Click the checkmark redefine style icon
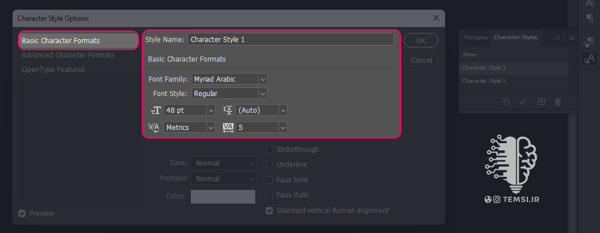This screenshot has height=233, width=600. coord(523,102)
